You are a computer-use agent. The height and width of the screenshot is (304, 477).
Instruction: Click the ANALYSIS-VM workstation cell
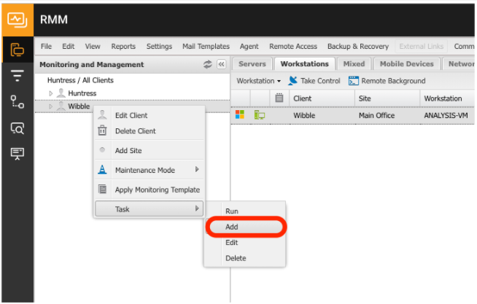pos(446,115)
